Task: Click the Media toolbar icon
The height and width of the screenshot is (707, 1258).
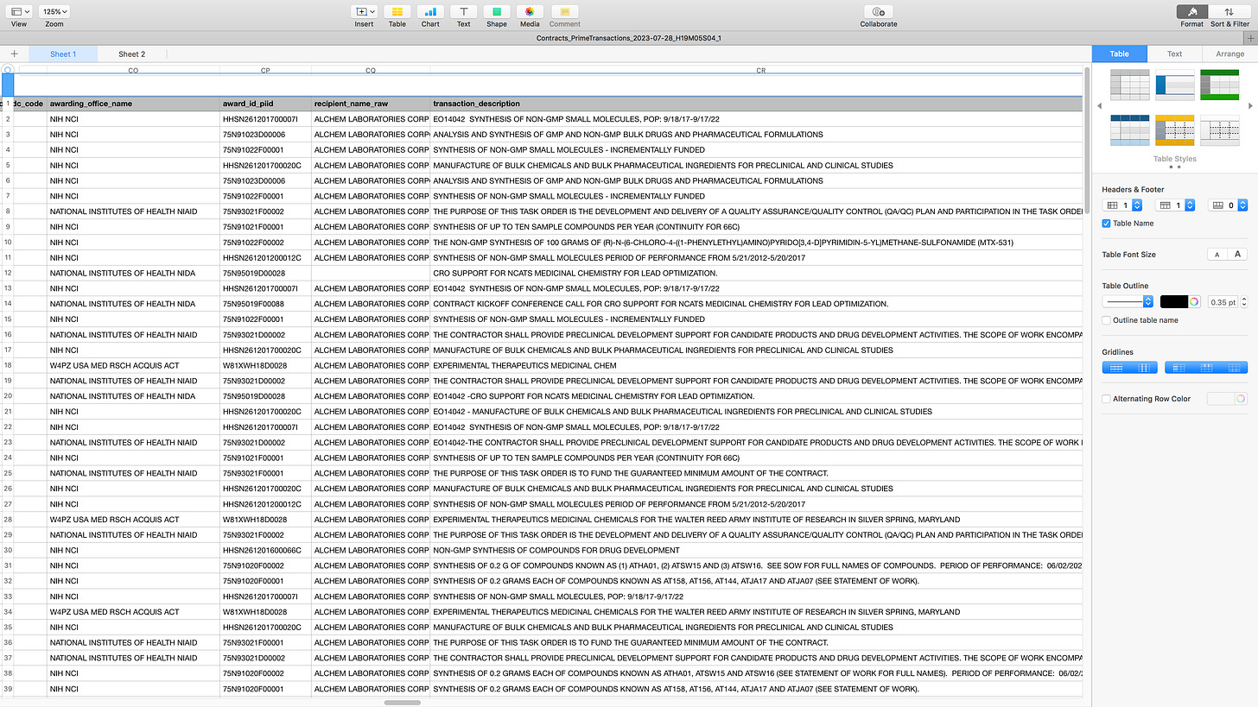Action: 530,12
